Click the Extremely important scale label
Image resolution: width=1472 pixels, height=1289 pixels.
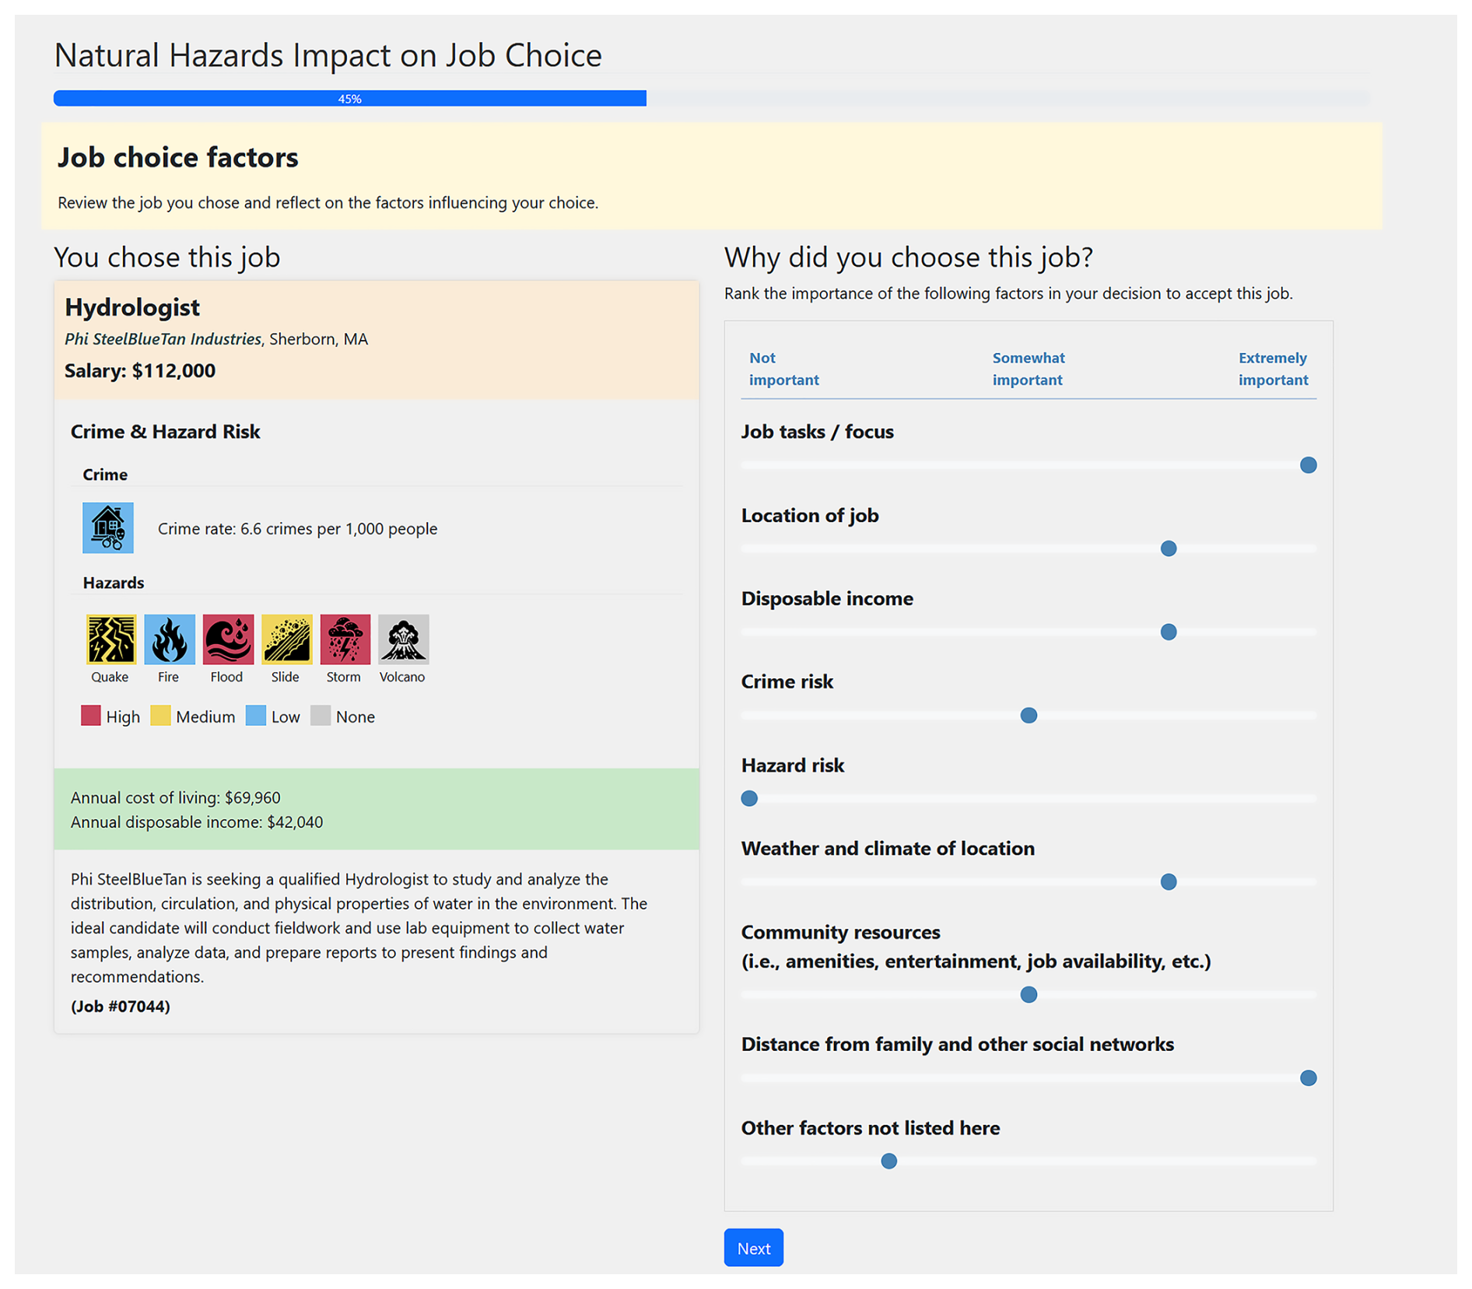(x=1273, y=369)
